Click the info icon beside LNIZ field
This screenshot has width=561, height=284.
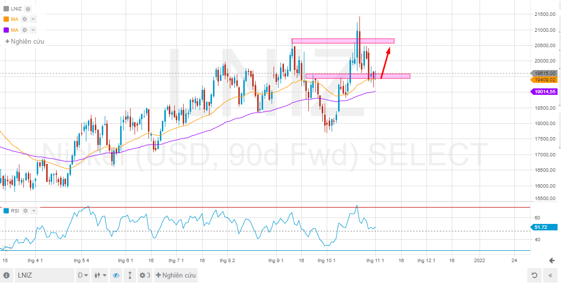pos(7,276)
